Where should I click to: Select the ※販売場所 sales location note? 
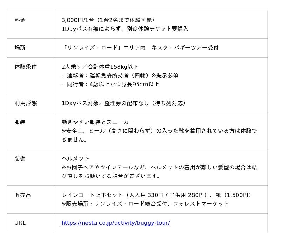pos(145,204)
